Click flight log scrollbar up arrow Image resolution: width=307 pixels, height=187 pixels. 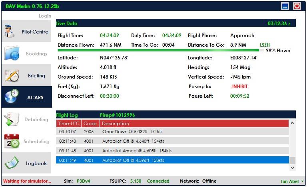tap(292, 123)
